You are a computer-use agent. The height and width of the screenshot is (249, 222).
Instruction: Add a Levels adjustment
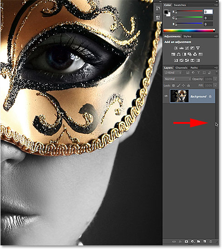coord(182,48)
